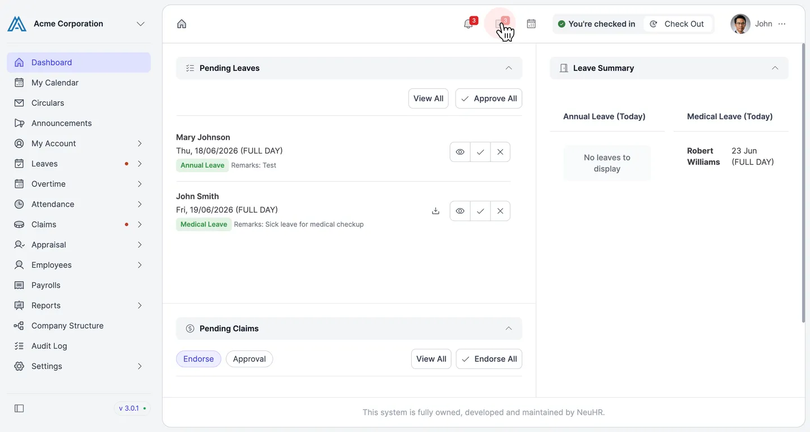Click Robert Williams in leave summary
Viewport: 810px width, 432px height.
click(703, 156)
